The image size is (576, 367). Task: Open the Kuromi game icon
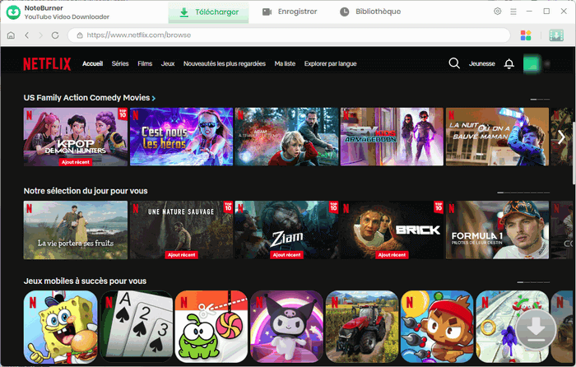click(287, 327)
